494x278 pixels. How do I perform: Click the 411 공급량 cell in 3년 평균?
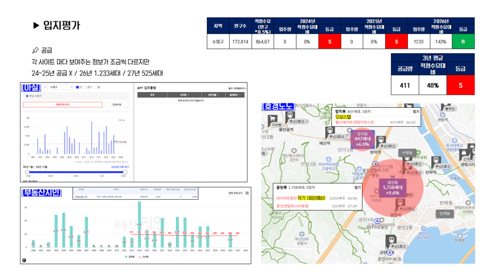point(405,85)
